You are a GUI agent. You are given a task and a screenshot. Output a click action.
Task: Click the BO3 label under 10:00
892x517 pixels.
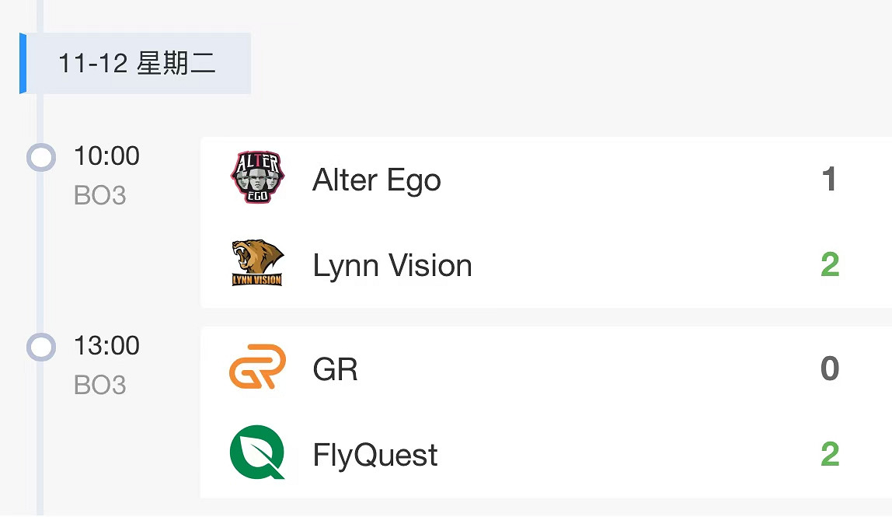click(99, 195)
